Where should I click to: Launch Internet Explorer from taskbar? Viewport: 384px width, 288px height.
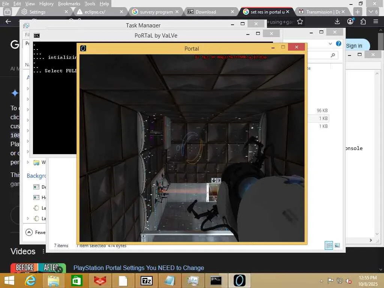click(x=31, y=280)
